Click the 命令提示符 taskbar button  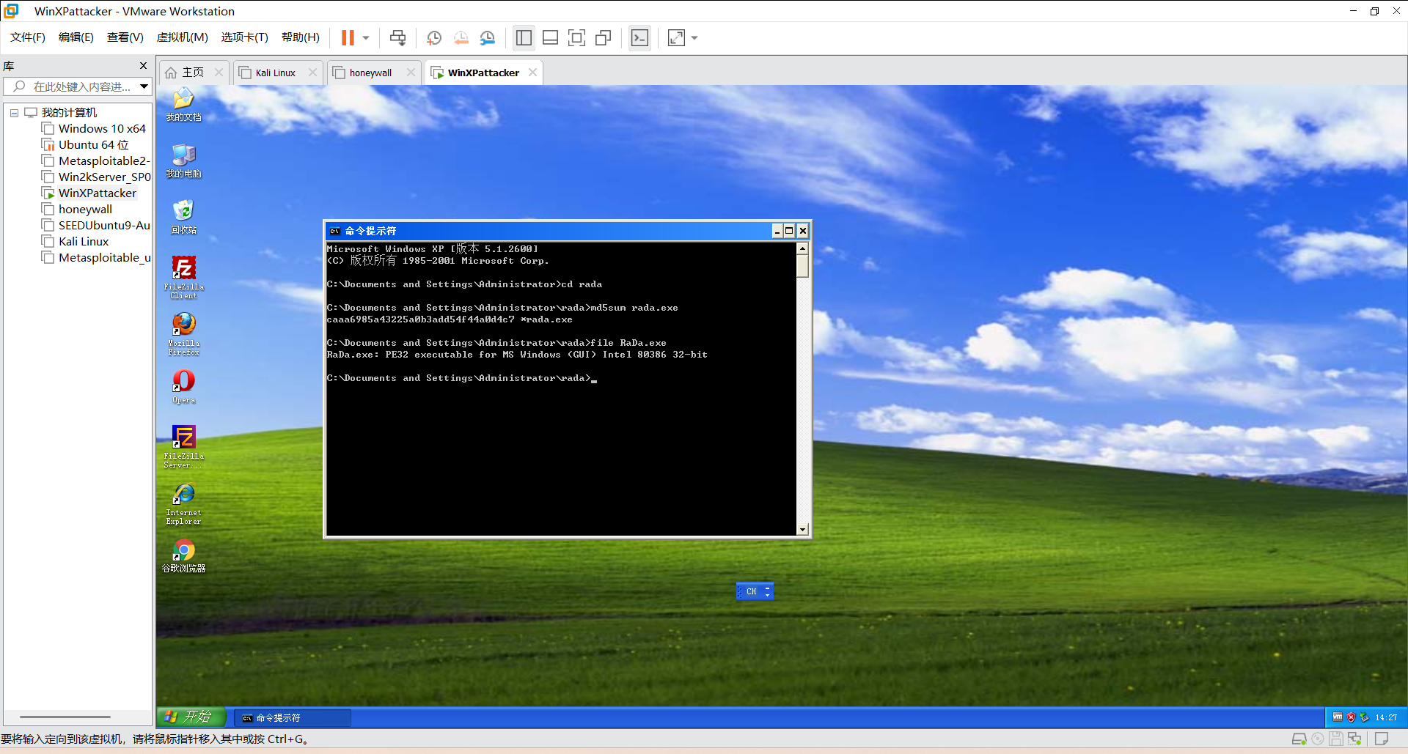(x=293, y=717)
